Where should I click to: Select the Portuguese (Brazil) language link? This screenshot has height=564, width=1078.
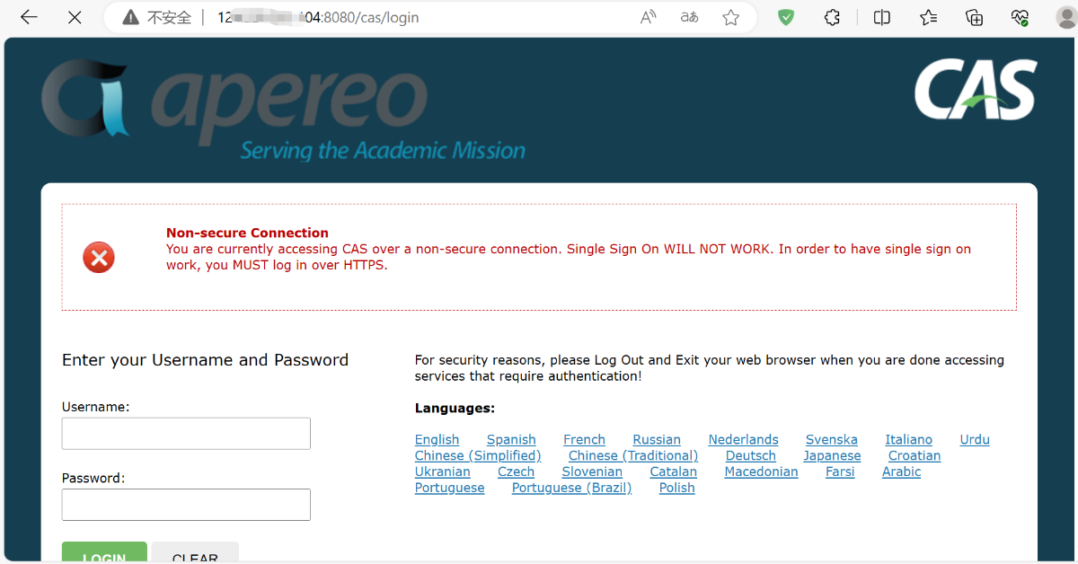click(x=571, y=489)
